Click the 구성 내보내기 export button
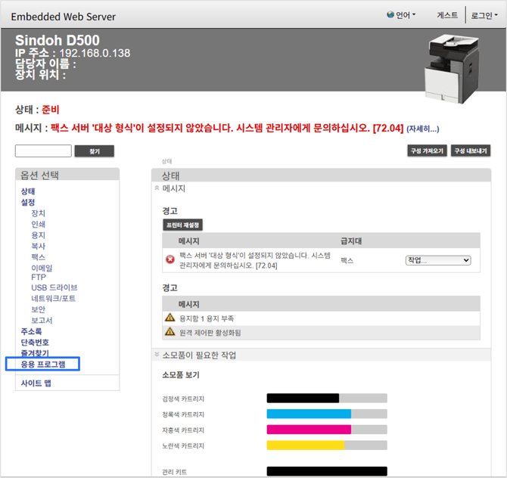 click(x=471, y=151)
